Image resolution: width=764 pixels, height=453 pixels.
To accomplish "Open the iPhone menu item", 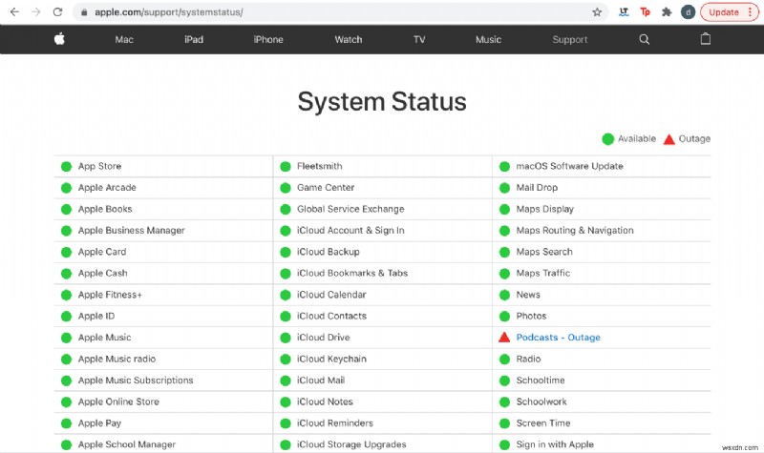I will (x=268, y=39).
